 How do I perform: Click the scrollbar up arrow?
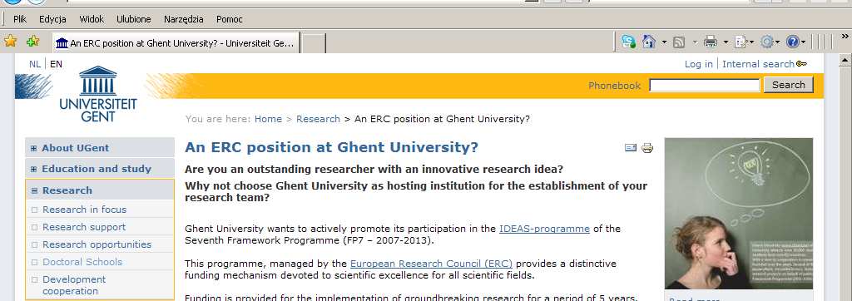click(845, 60)
